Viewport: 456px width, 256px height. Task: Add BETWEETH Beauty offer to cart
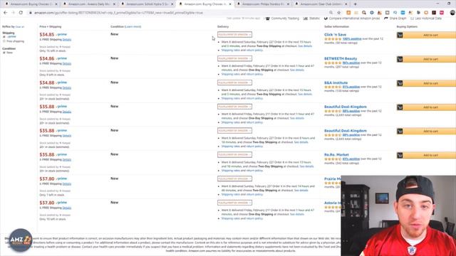click(x=430, y=59)
